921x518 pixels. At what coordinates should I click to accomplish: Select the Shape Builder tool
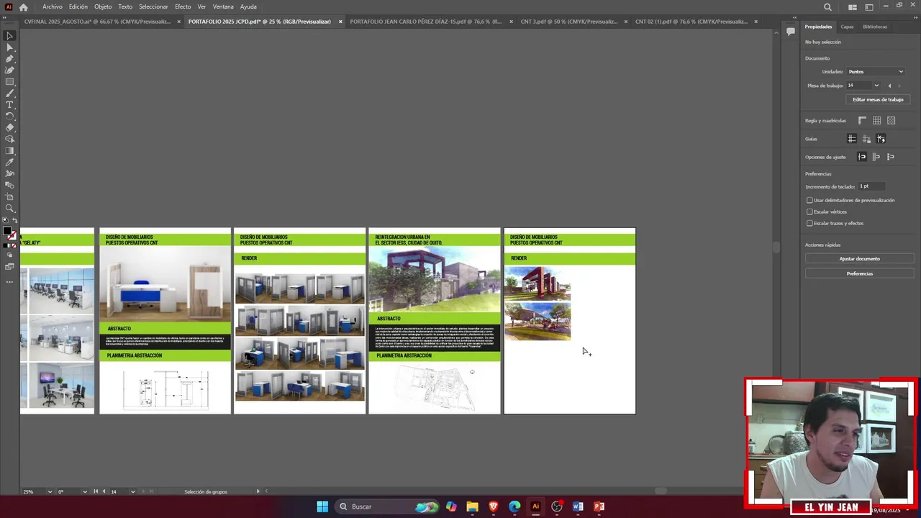point(9,139)
